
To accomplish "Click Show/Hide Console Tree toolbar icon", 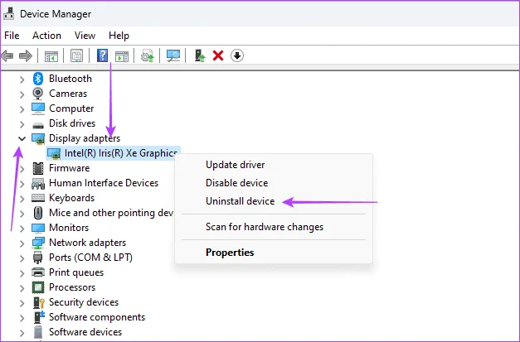I will coord(51,56).
